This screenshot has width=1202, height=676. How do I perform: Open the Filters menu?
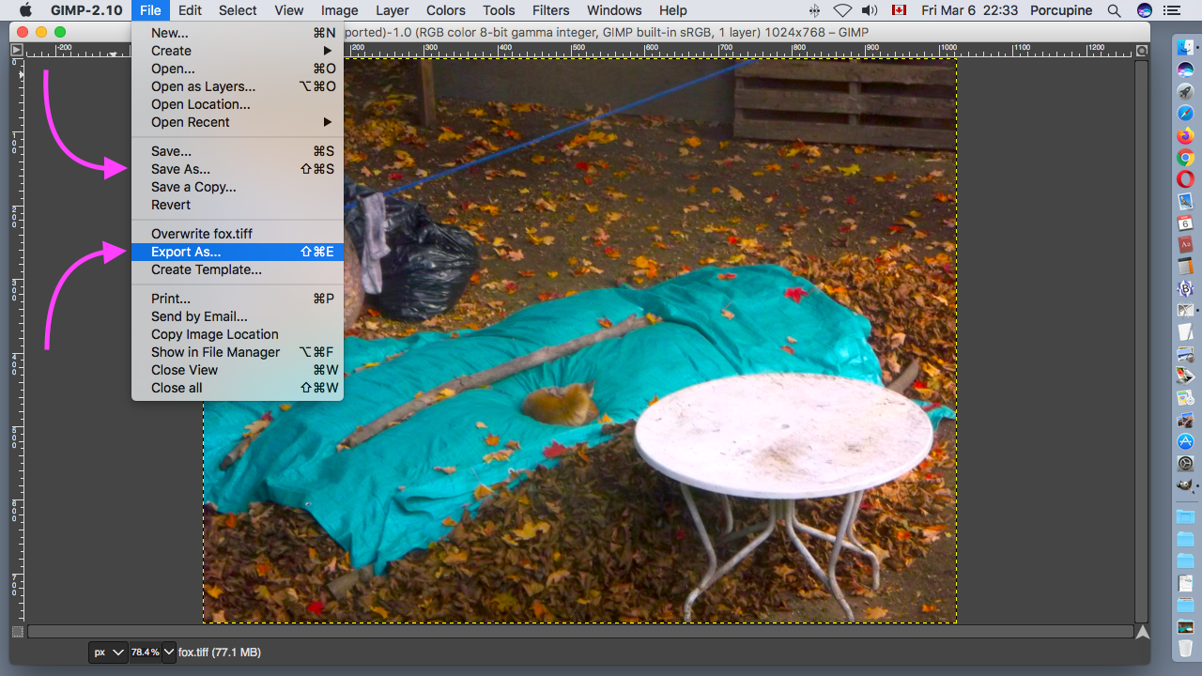(550, 10)
